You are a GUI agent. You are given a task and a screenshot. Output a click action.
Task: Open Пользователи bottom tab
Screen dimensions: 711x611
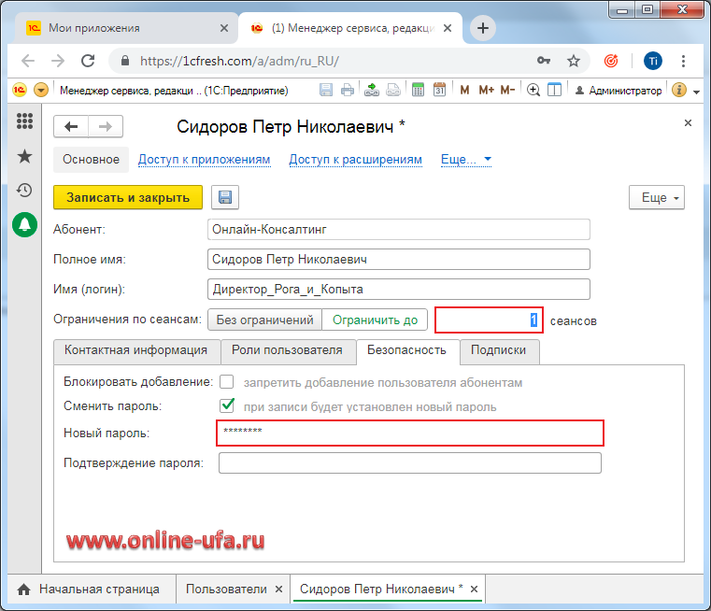226,590
